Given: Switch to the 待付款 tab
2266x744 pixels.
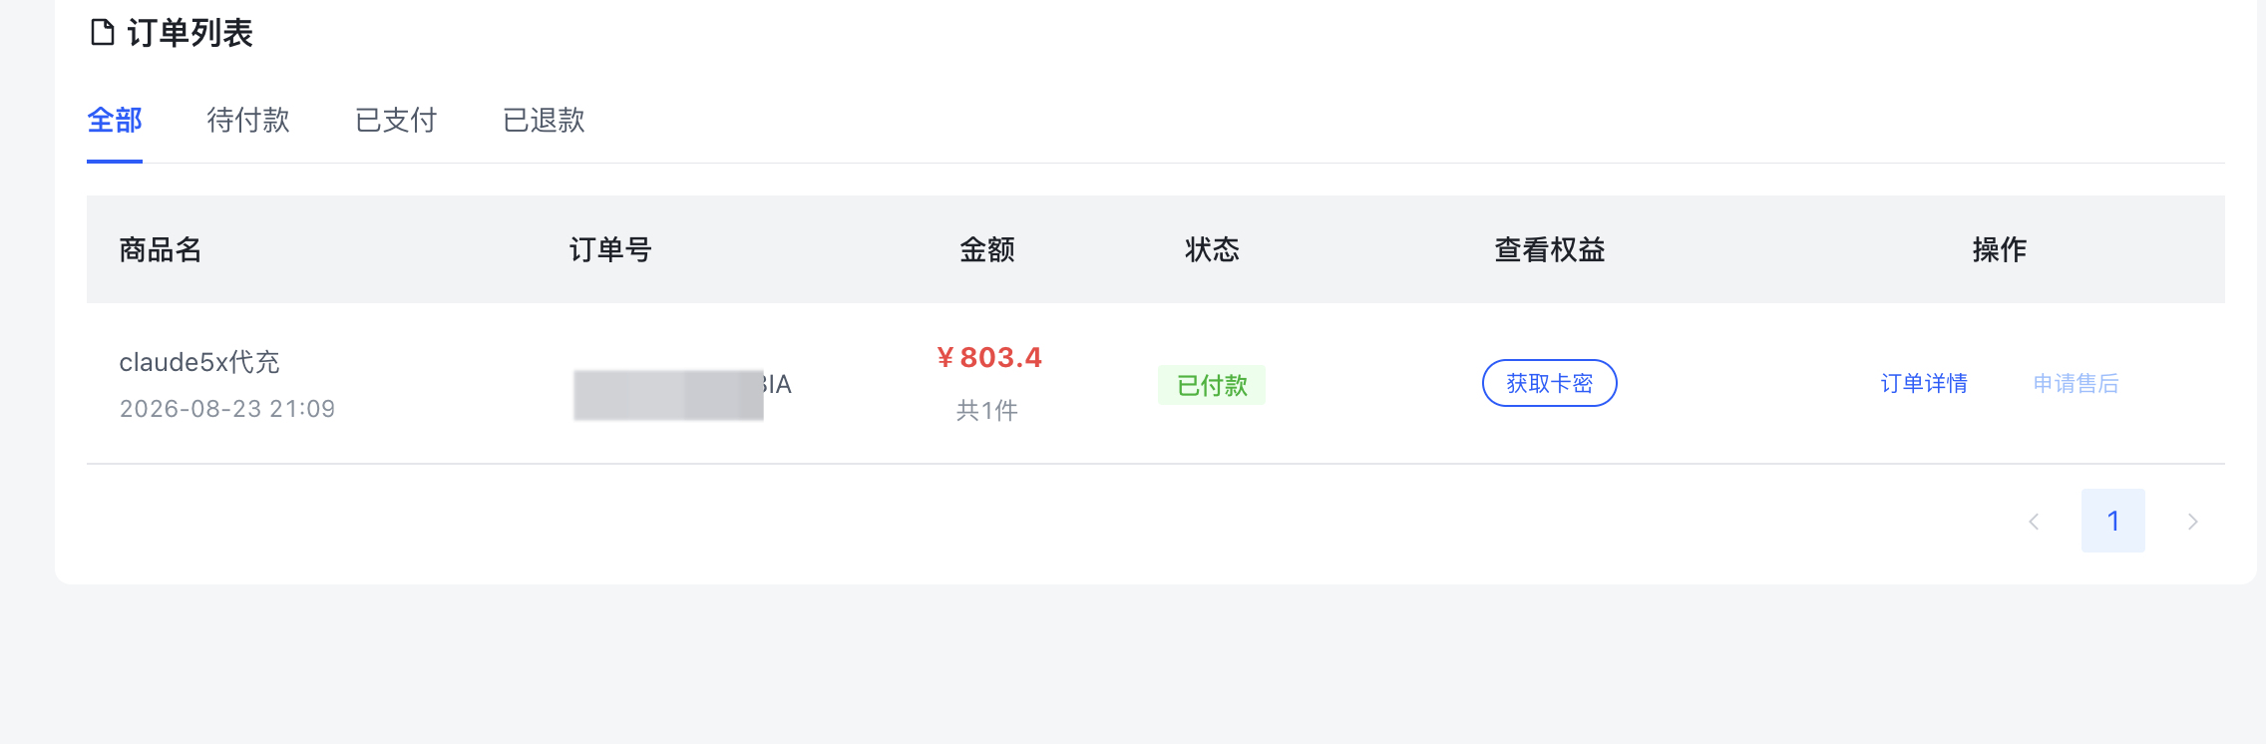Looking at the screenshot, I should pos(248,121).
